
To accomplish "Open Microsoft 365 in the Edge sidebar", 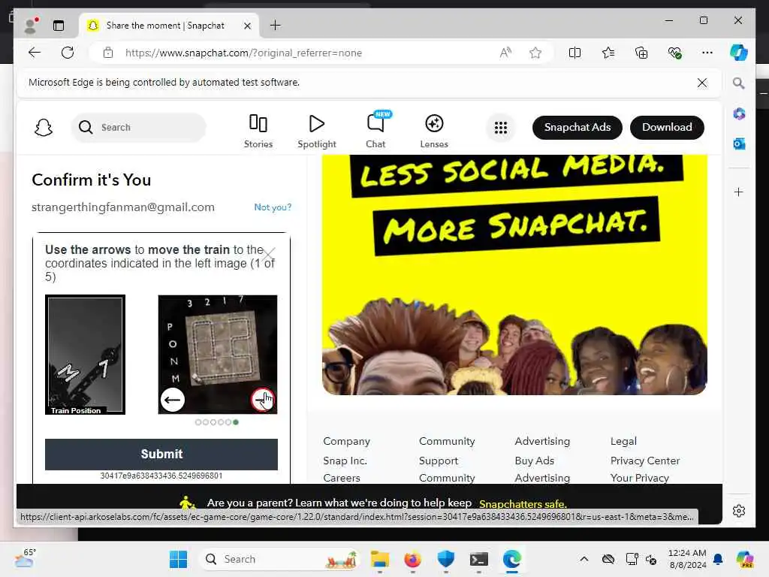I will [739, 114].
